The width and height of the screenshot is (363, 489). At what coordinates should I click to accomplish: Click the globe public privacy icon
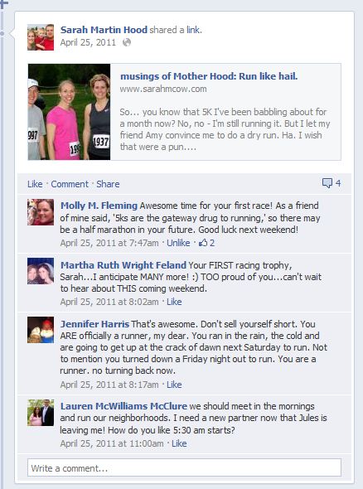(x=127, y=42)
